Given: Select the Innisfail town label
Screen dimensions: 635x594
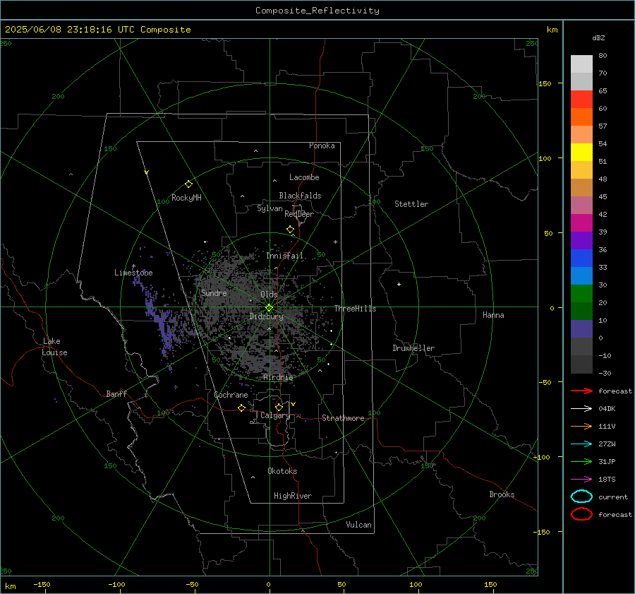Looking at the screenshot, I should pos(284,256).
